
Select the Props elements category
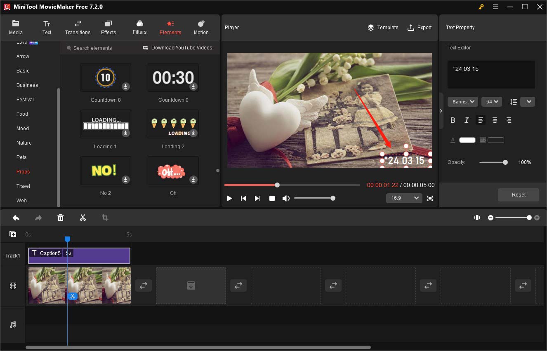point(23,172)
